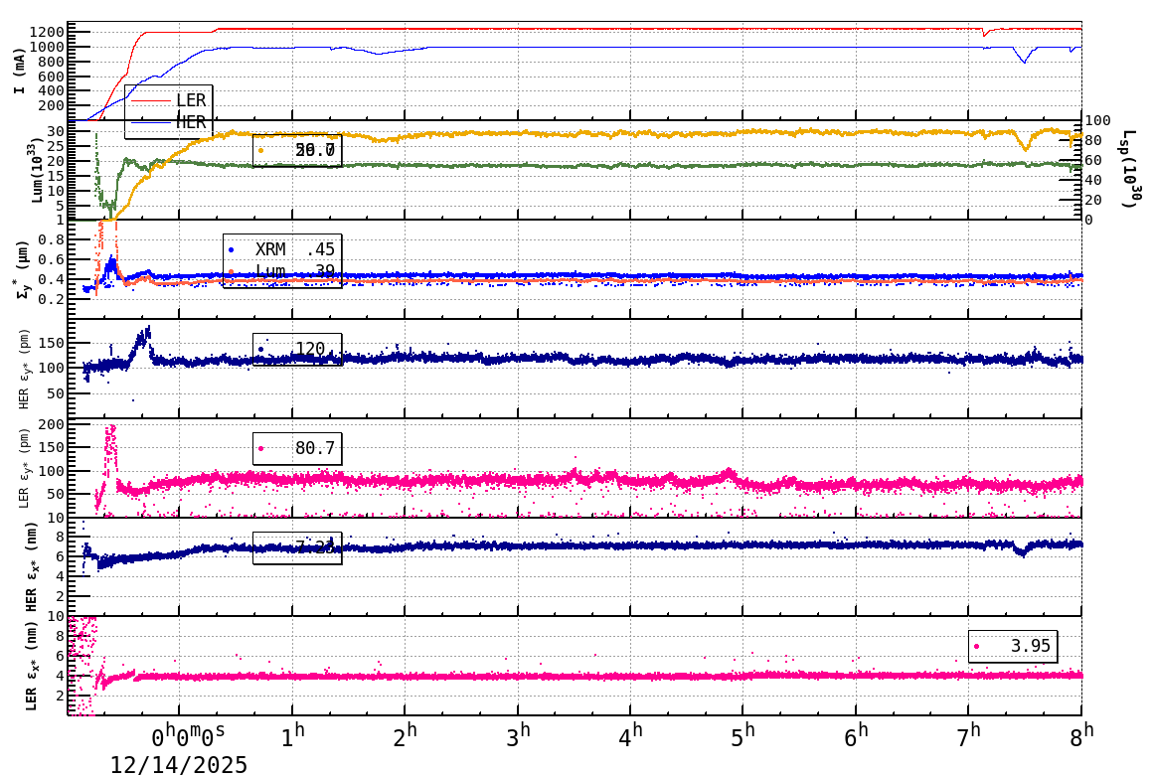Click the blue XRM legend marker dot
The width and height of the screenshot is (1153, 777).
point(232,250)
